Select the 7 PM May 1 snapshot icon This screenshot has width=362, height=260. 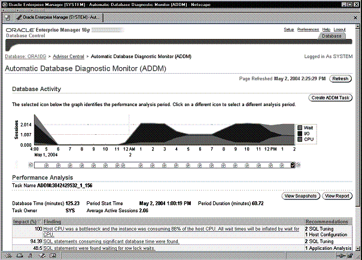point(70,165)
